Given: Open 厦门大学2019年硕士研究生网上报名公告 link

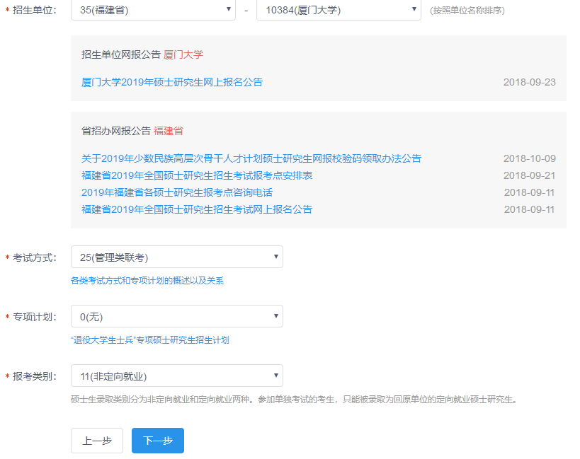Looking at the screenshot, I should tap(172, 82).
